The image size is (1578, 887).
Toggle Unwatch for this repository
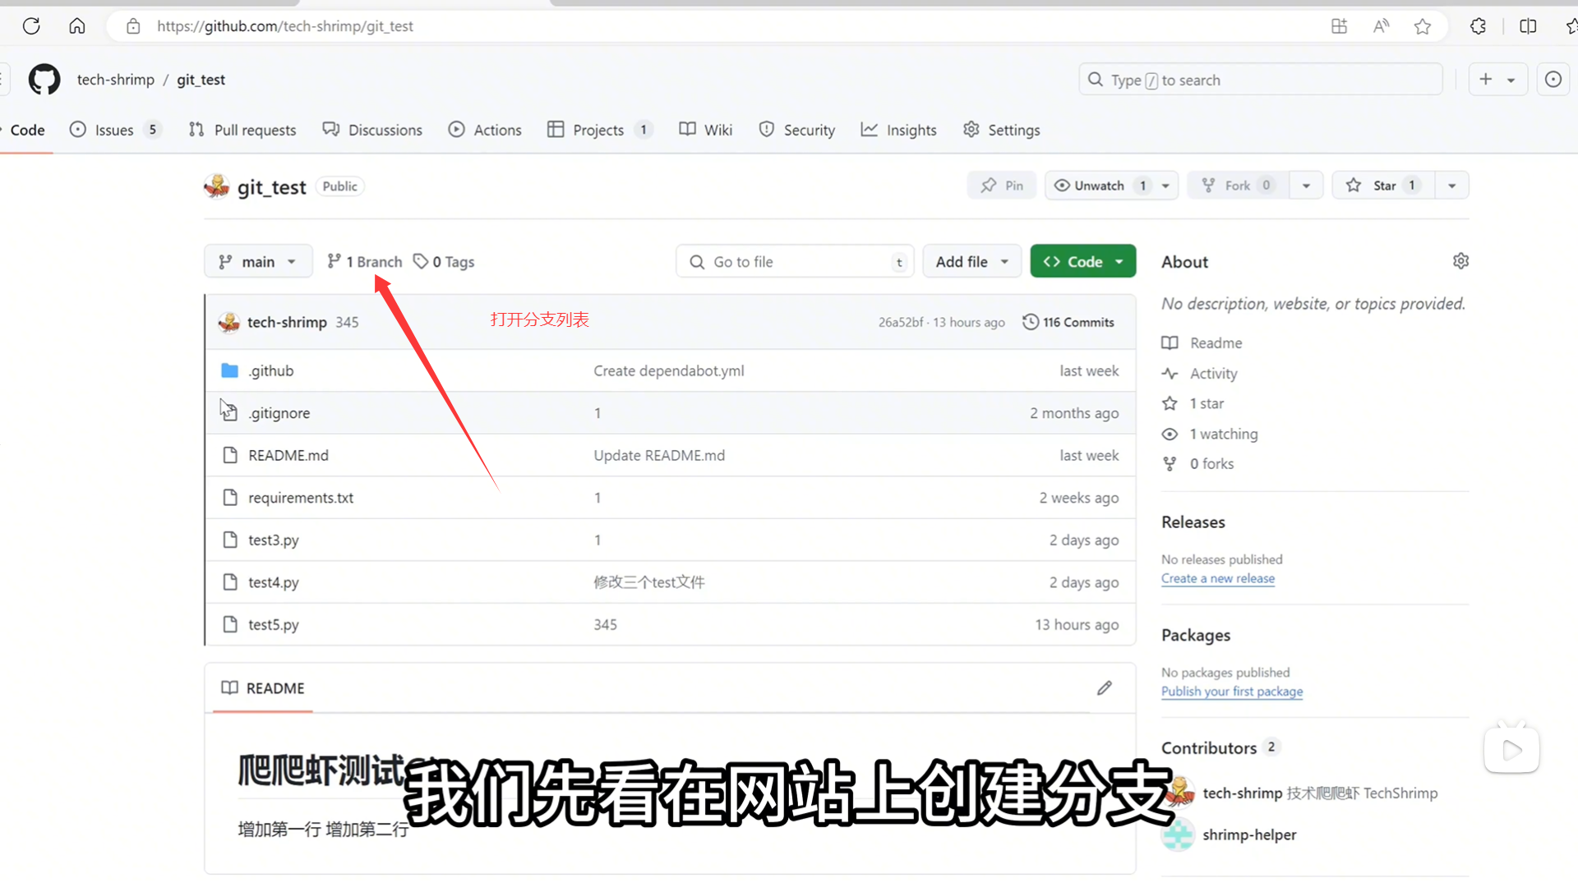(1098, 186)
